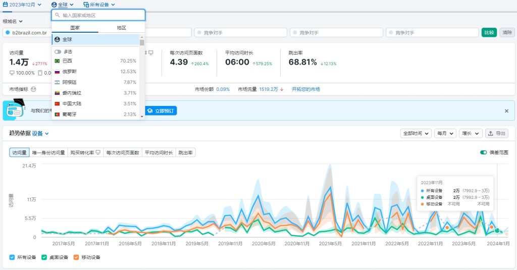Click the 比较 compare button
Image resolution: width=517 pixels, height=270 pixels.
[x=489, y=32]
